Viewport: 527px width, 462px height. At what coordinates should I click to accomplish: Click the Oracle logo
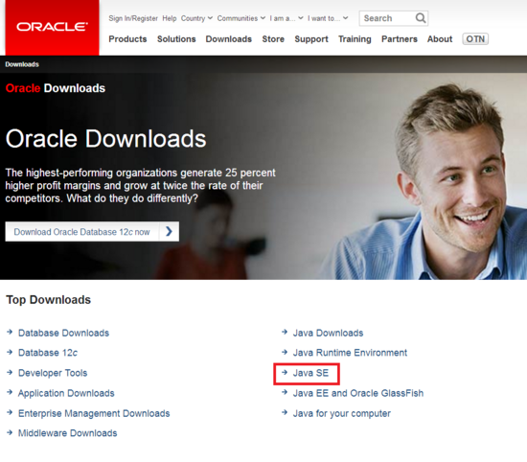[52, 27]
